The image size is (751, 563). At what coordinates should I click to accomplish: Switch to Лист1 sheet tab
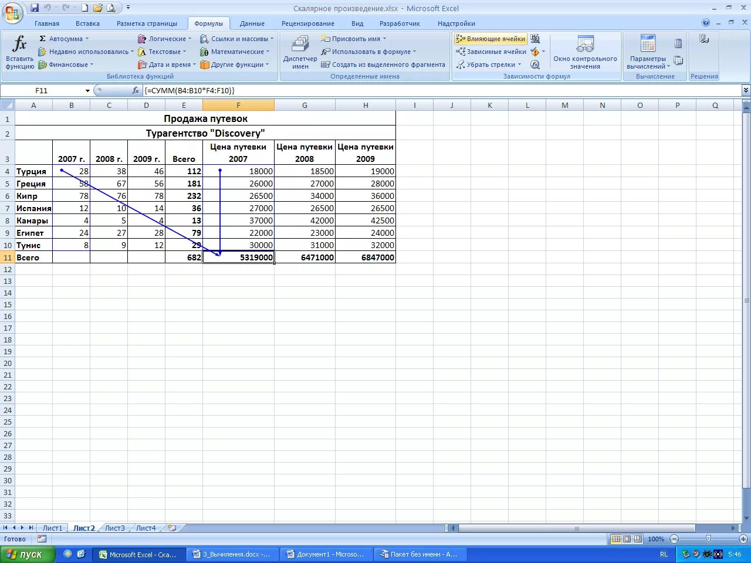pyautogui.click(x=52, y=528)
